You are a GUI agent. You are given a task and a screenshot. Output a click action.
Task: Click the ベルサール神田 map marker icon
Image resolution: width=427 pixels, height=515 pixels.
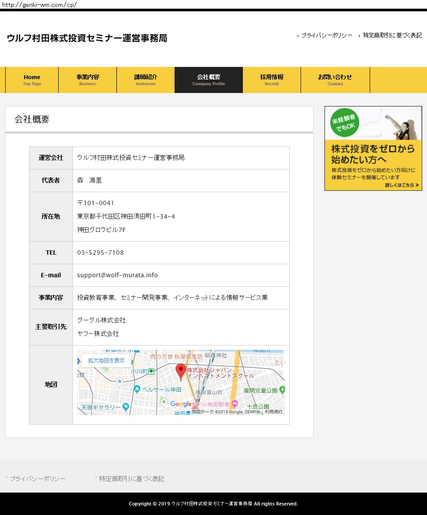(137, 389)
